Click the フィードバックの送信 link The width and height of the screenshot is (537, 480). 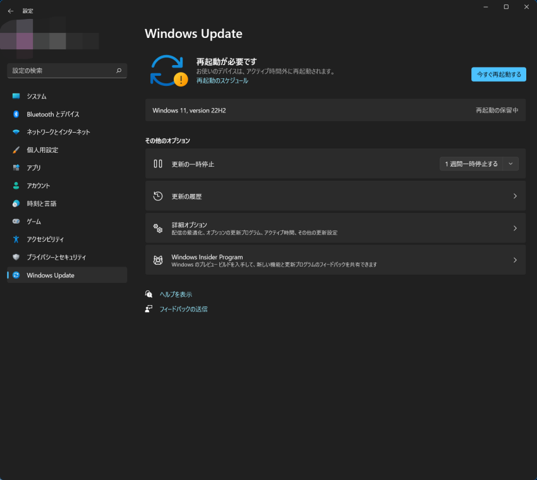click(x=184, y=309)
